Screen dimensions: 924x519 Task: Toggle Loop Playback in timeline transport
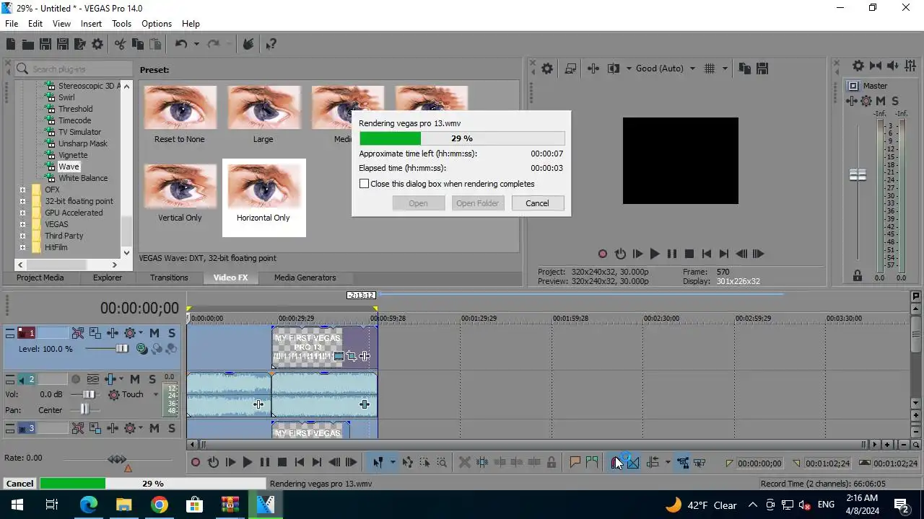click(x=213, y=463)
